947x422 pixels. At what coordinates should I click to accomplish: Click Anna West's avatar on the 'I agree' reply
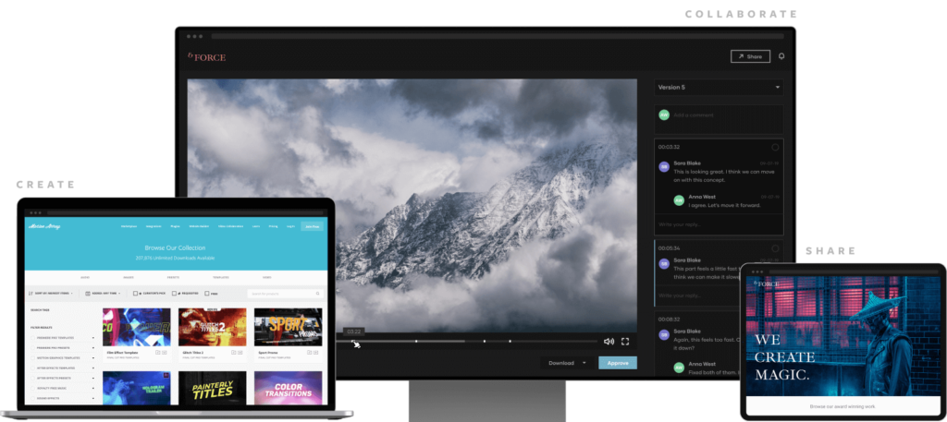tap(679, 200)
